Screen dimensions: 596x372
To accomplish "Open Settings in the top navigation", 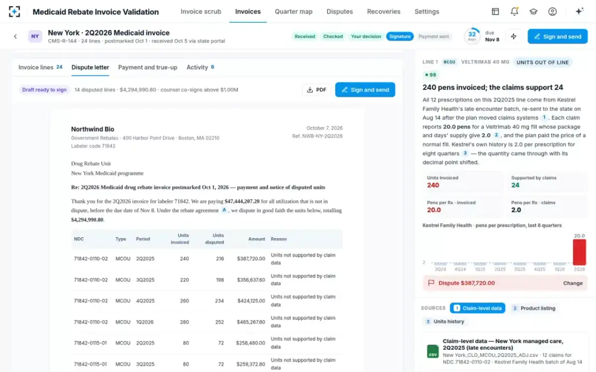I will (x=427, y=11).
